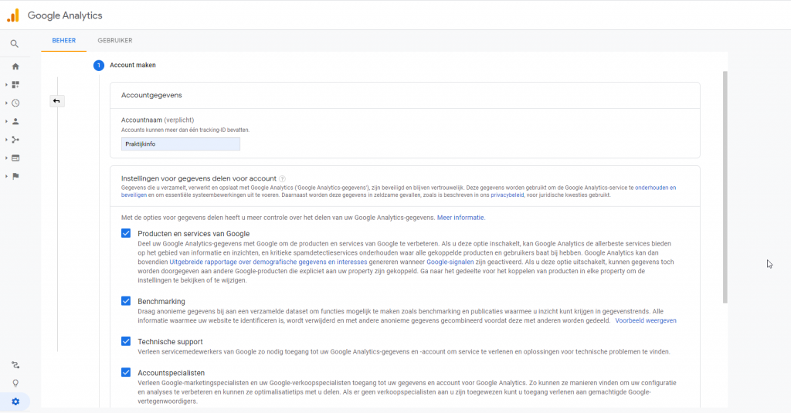Open Realtime reports clock icon
791x413 pixels.
[15, 103]
